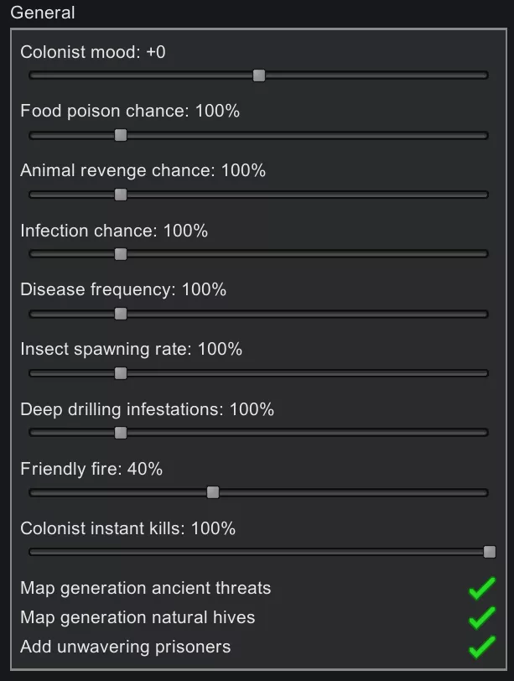The width and height of the screenshot is (514, 681).
Task: Click the Colonist mood slider handle
Action: click(x=259, y=75)
